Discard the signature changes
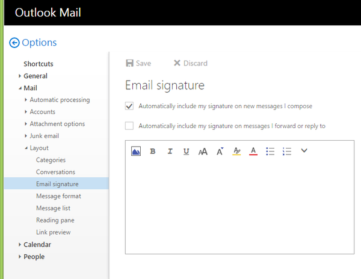Viewport: 361px width, 279px height. tap(190, 63)
